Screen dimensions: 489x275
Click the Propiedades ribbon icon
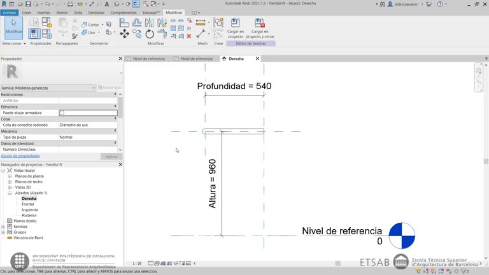[35, 33]
